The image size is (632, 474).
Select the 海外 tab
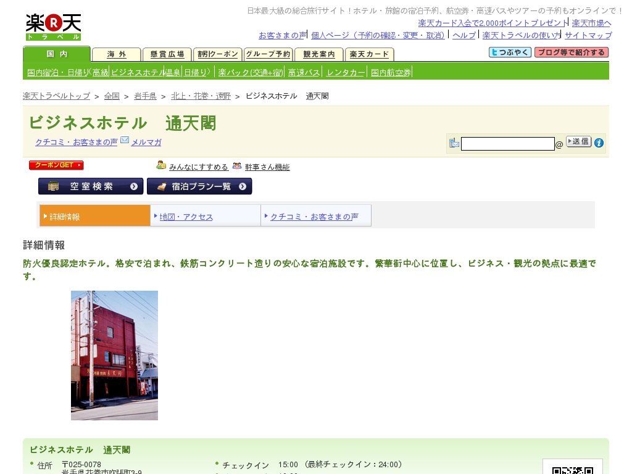click(117, 54)
